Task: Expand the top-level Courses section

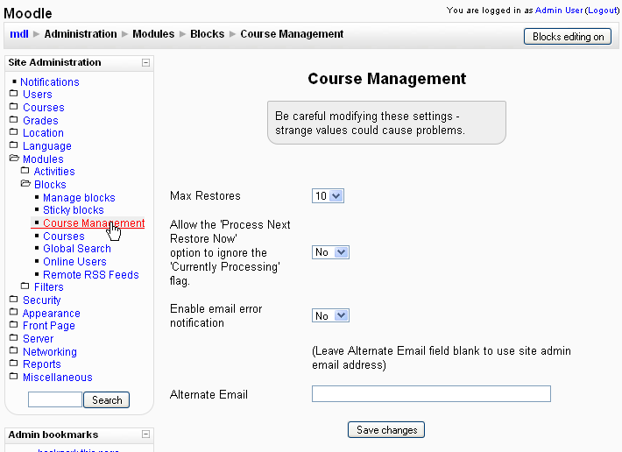Action: (43, 108)
